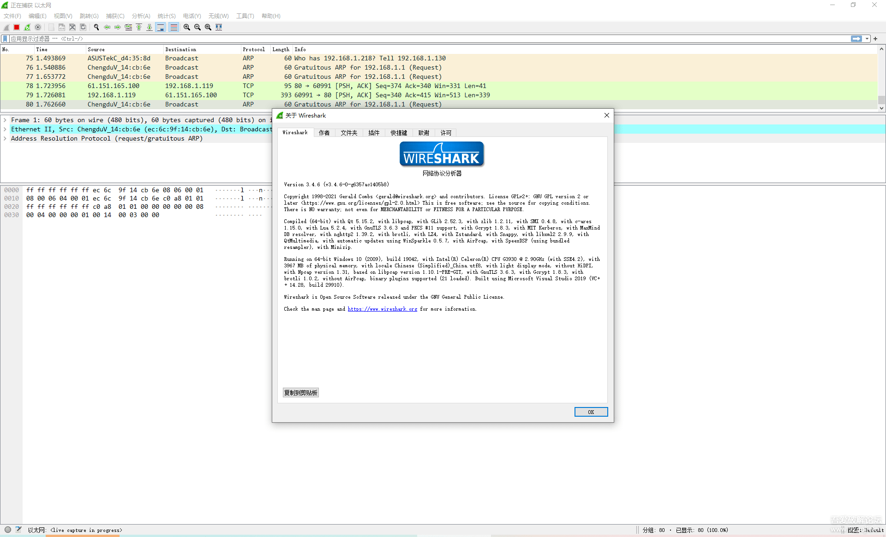Expand the Frame 1 tree row

pyautogui.click(x=5, y=120)
